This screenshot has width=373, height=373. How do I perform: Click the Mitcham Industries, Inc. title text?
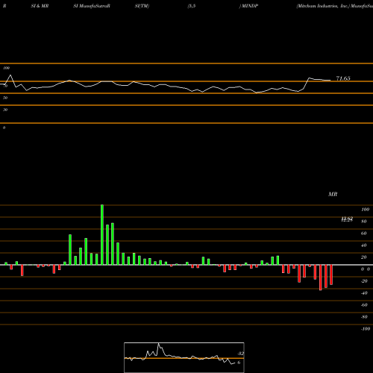point(323,6)
